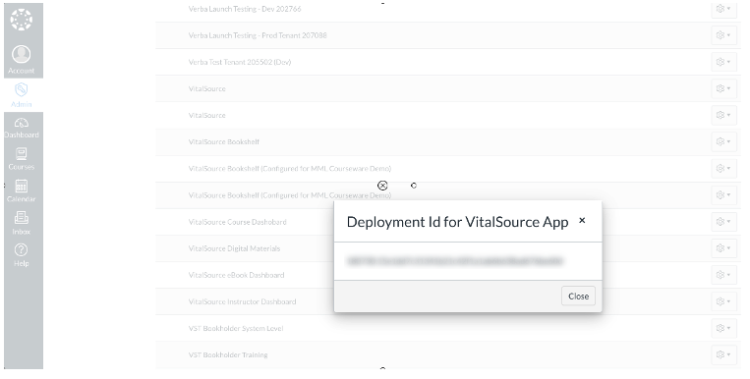Open settings gear for Verba Launch Testing Prod Tenant
This screenshot has height=379, width=750.
pyautogui.click(x=723, y=35)
